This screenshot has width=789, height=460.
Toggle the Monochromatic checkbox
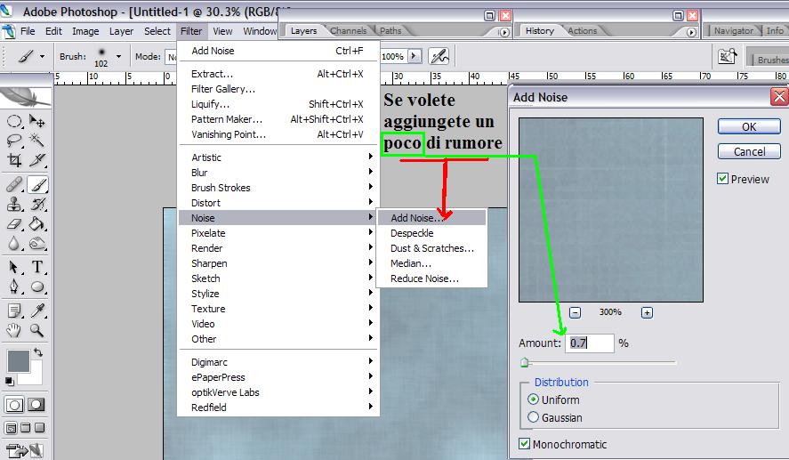(x=524, y=444)
